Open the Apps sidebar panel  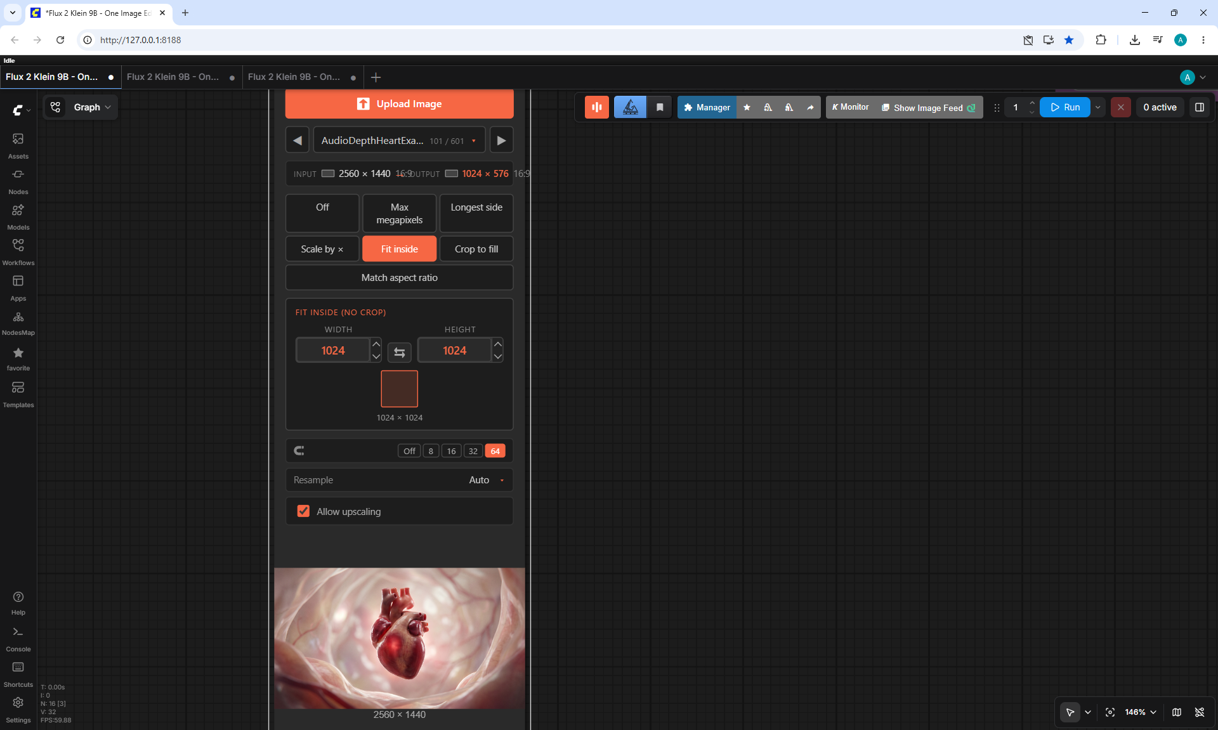(18, 287)
